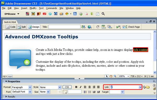The image size is (157, 100).
Task: Click the CSS button
Action: [67, 87]
